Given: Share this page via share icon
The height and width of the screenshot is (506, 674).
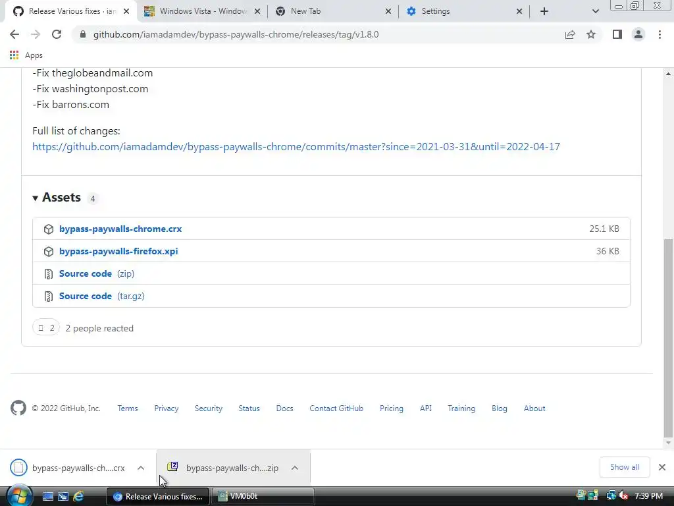Looking at the screenshot, I should [570, 34].
